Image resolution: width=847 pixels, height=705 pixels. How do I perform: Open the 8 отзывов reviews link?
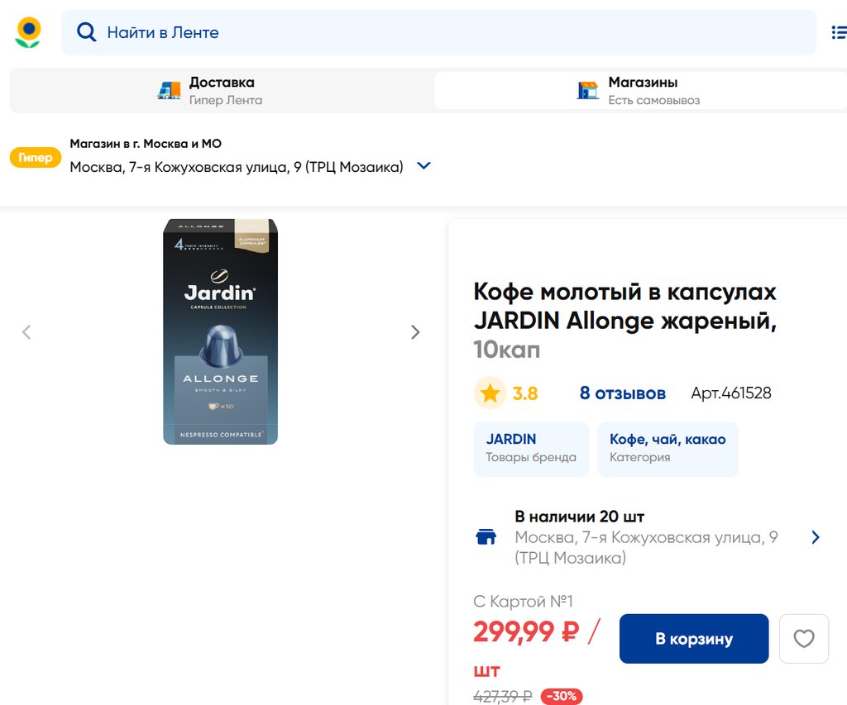(x=622, y=393)
